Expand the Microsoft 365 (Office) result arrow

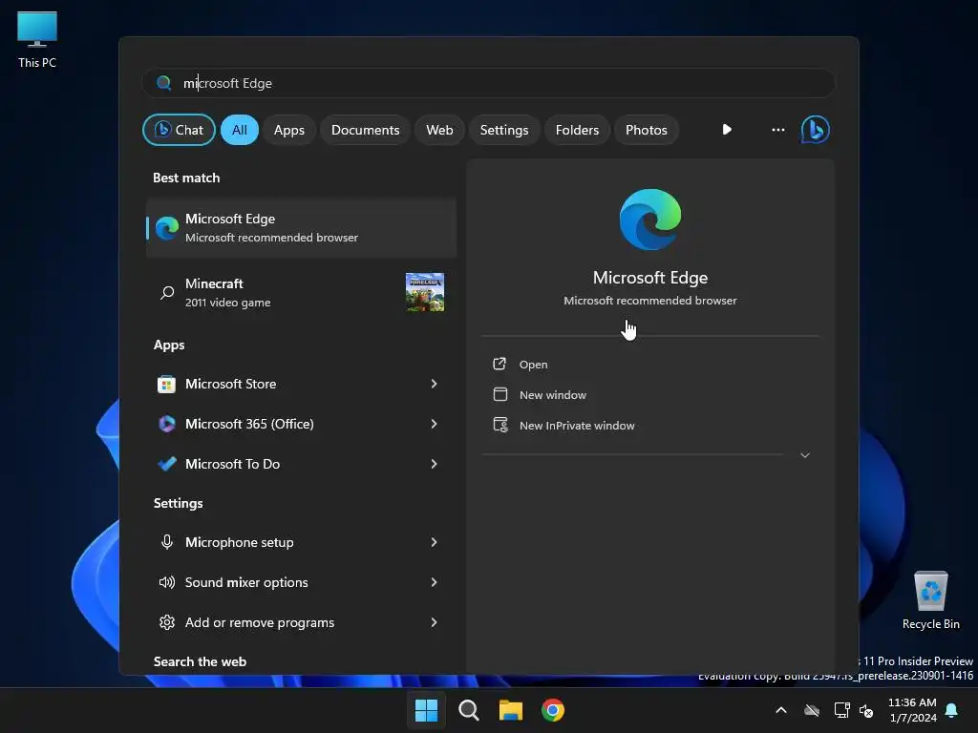pyautogui.click(x=435, y=424)
